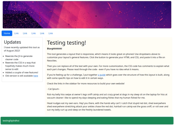This screenshot has width=174, height=131.
Task: Click the bold 'Blarghhhhhh!' text
Action: pyautogui.click(x=54, y=49)
